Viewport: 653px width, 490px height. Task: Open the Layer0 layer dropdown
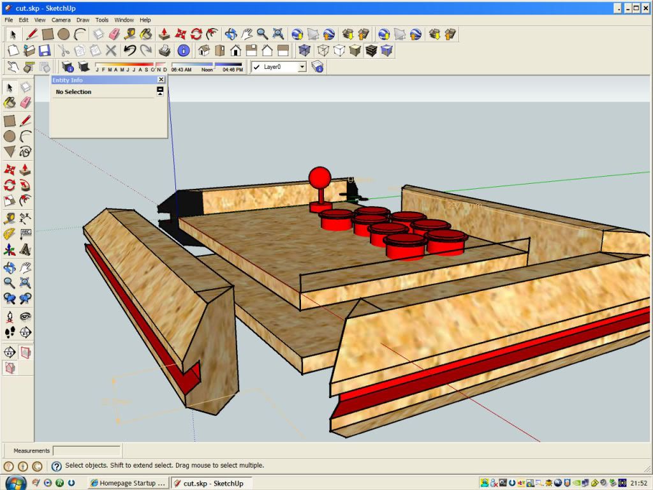[x=302, y=66]
